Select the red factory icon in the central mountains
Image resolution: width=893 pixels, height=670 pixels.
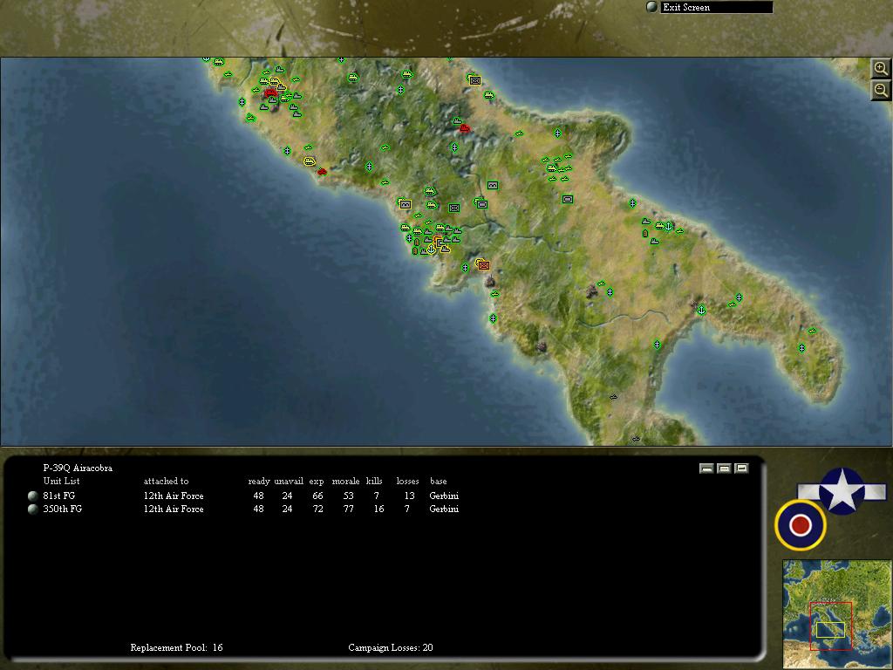click(x=464, y=128)
